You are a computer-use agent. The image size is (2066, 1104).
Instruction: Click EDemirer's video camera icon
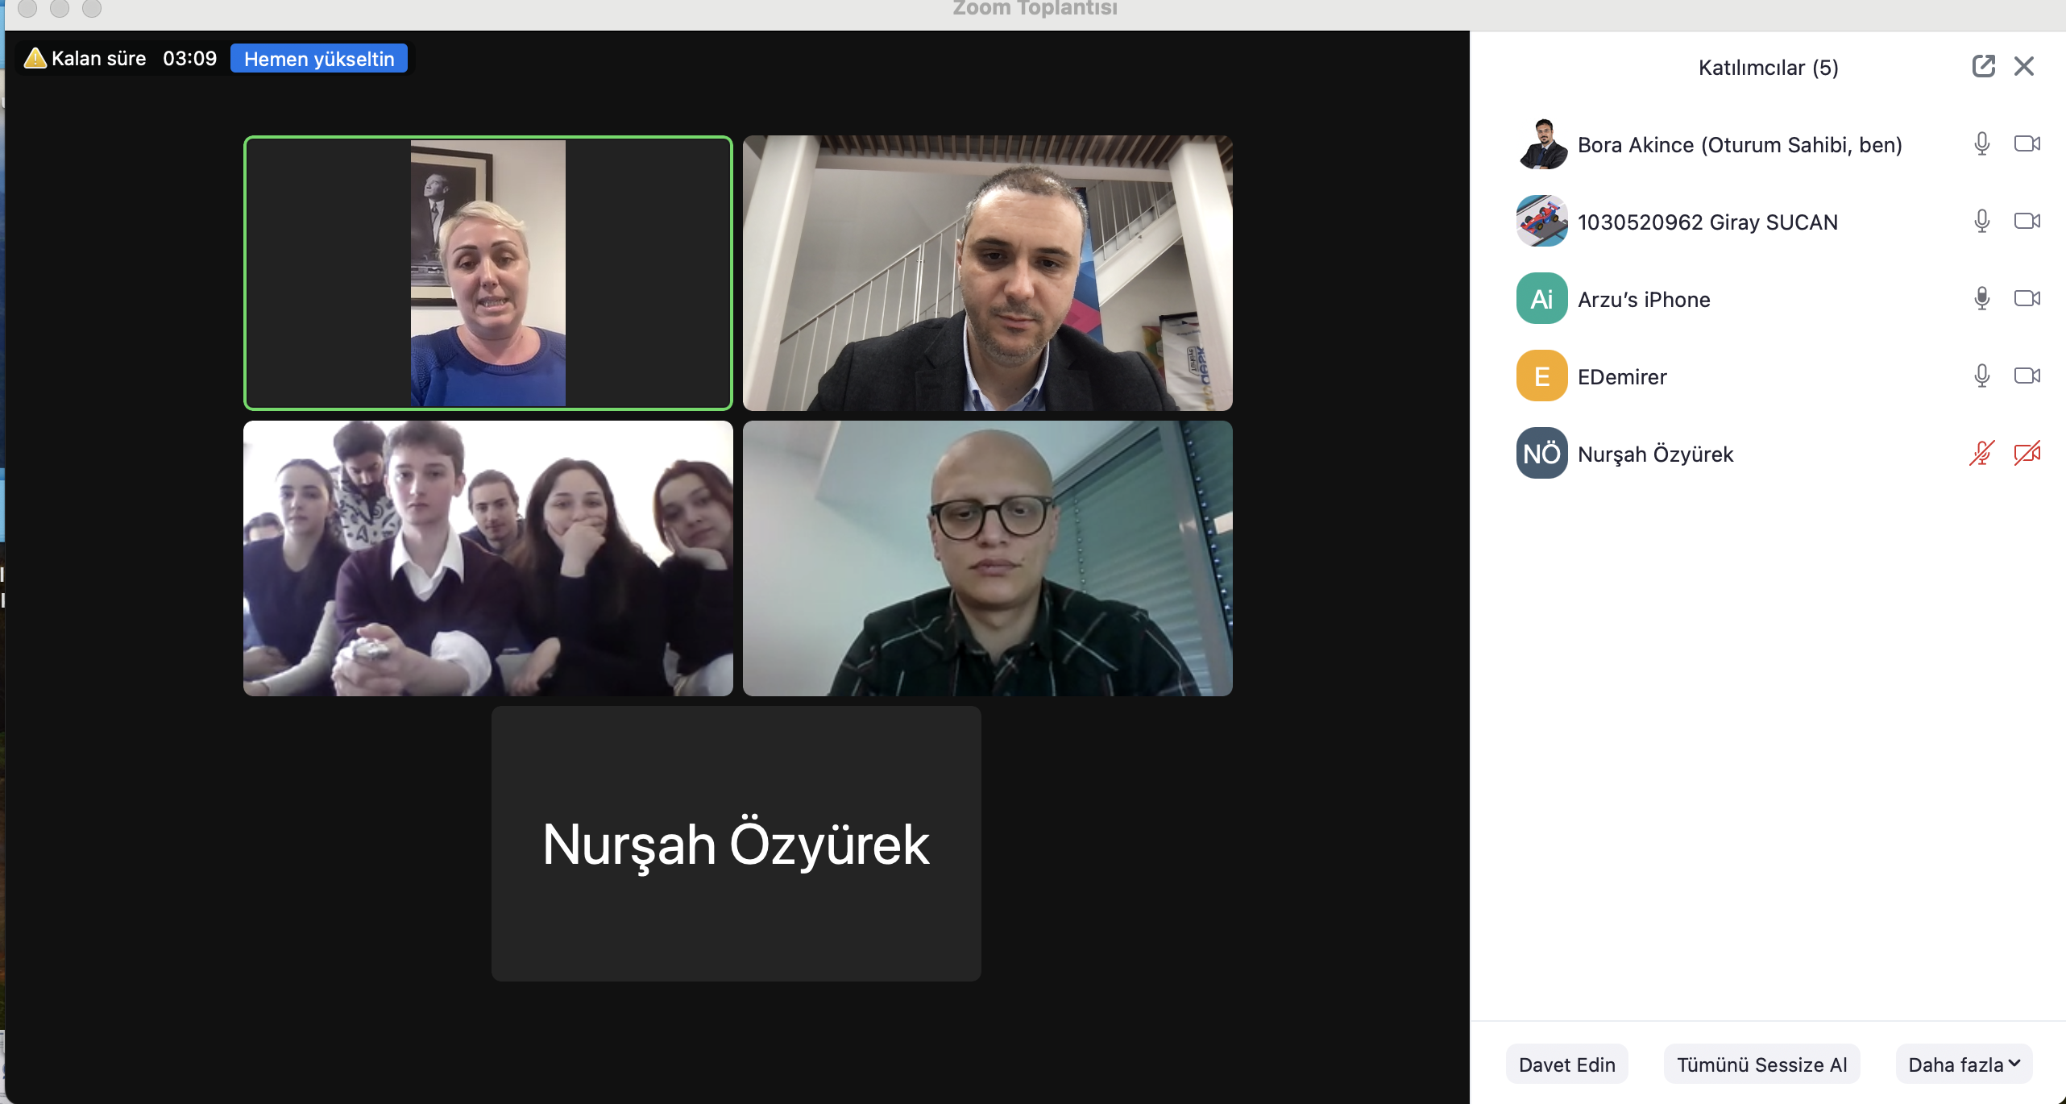tap(2027, 376)
